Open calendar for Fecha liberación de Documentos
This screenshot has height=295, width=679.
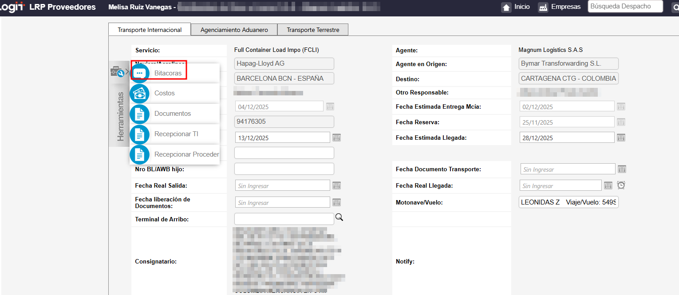click(336, 202)
